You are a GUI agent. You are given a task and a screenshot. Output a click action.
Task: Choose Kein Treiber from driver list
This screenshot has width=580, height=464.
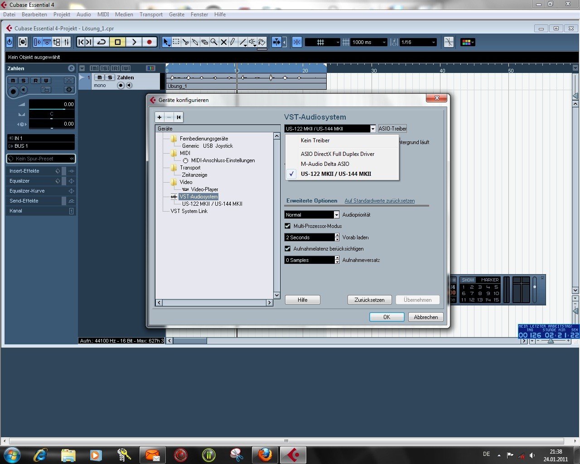click(342, 140)
